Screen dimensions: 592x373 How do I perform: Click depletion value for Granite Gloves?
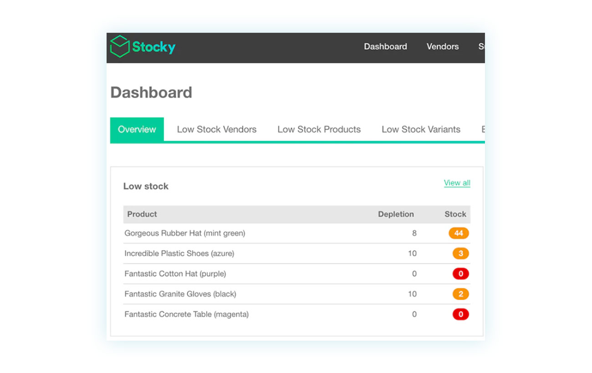[x=412, y=294]
